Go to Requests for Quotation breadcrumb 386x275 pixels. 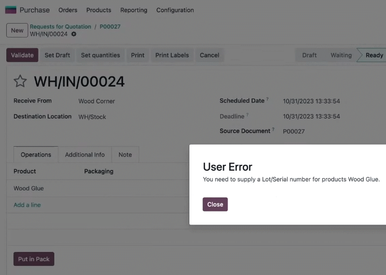coord(61,26)
